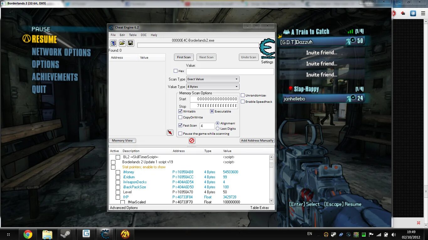
Task: Click the speaker volume tray icon
Action: click(393, 234)
